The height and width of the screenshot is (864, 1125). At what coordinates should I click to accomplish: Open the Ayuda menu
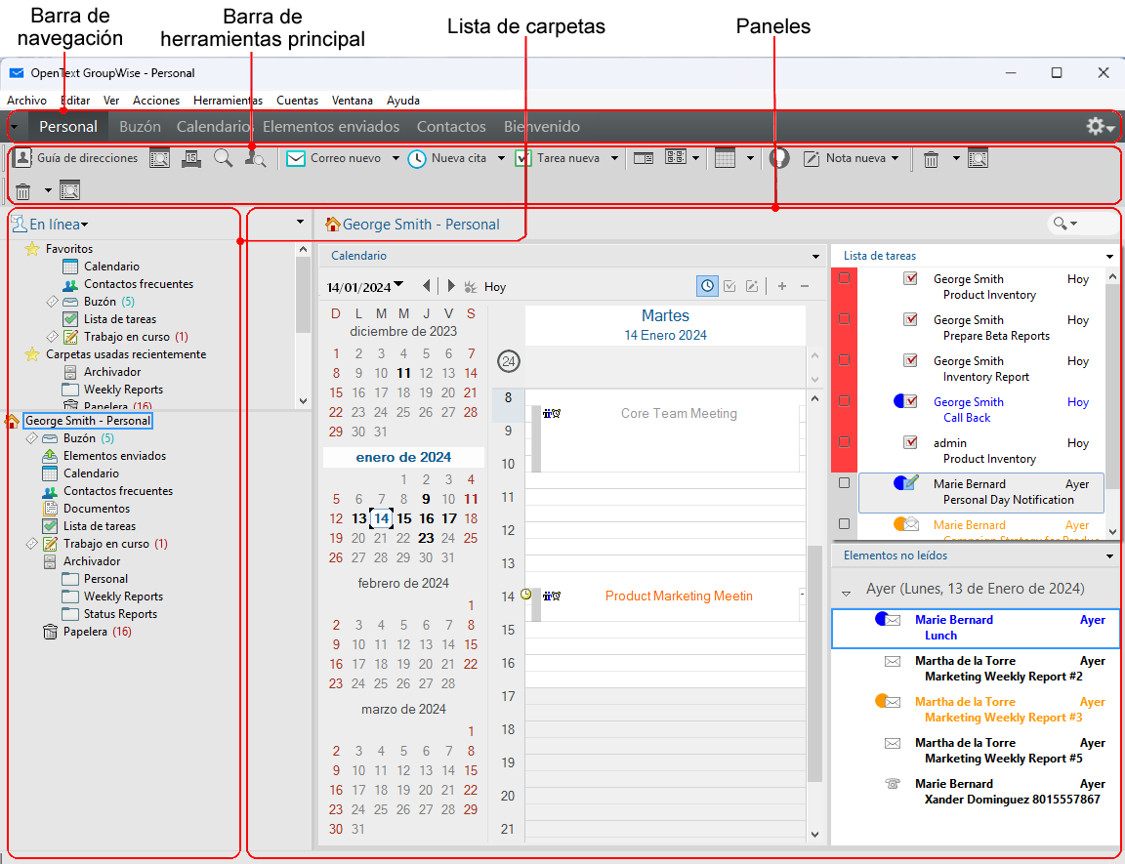402,101
